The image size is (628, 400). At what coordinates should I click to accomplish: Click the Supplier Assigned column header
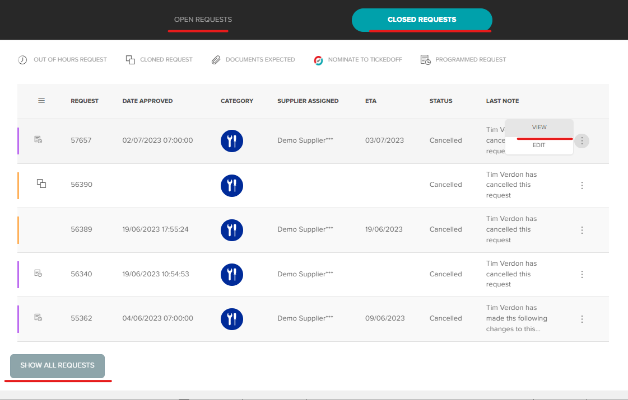pyautogui.click(x=308, y=101)
